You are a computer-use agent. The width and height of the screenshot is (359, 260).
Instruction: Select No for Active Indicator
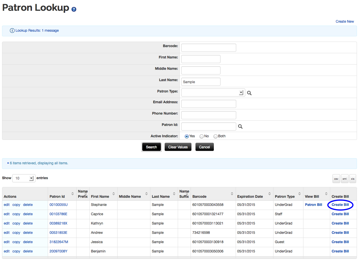click(202, 136)
